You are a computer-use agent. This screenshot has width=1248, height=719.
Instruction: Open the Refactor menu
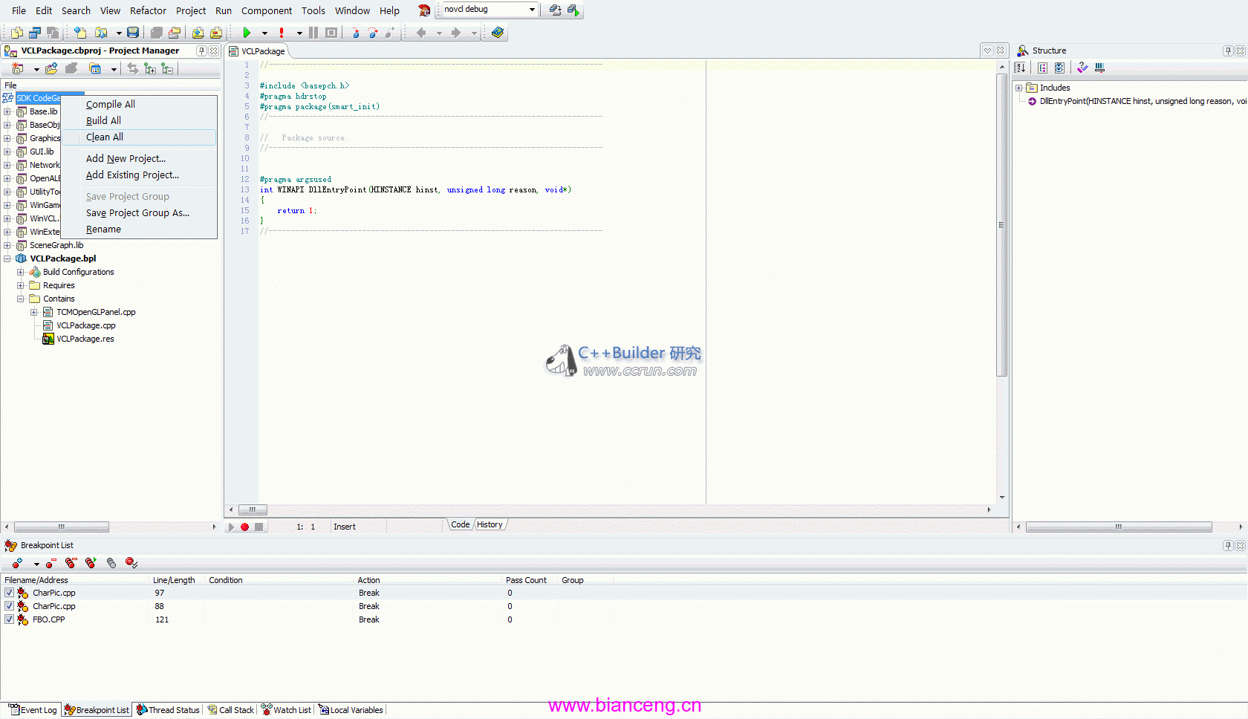[x=148, y=10]
